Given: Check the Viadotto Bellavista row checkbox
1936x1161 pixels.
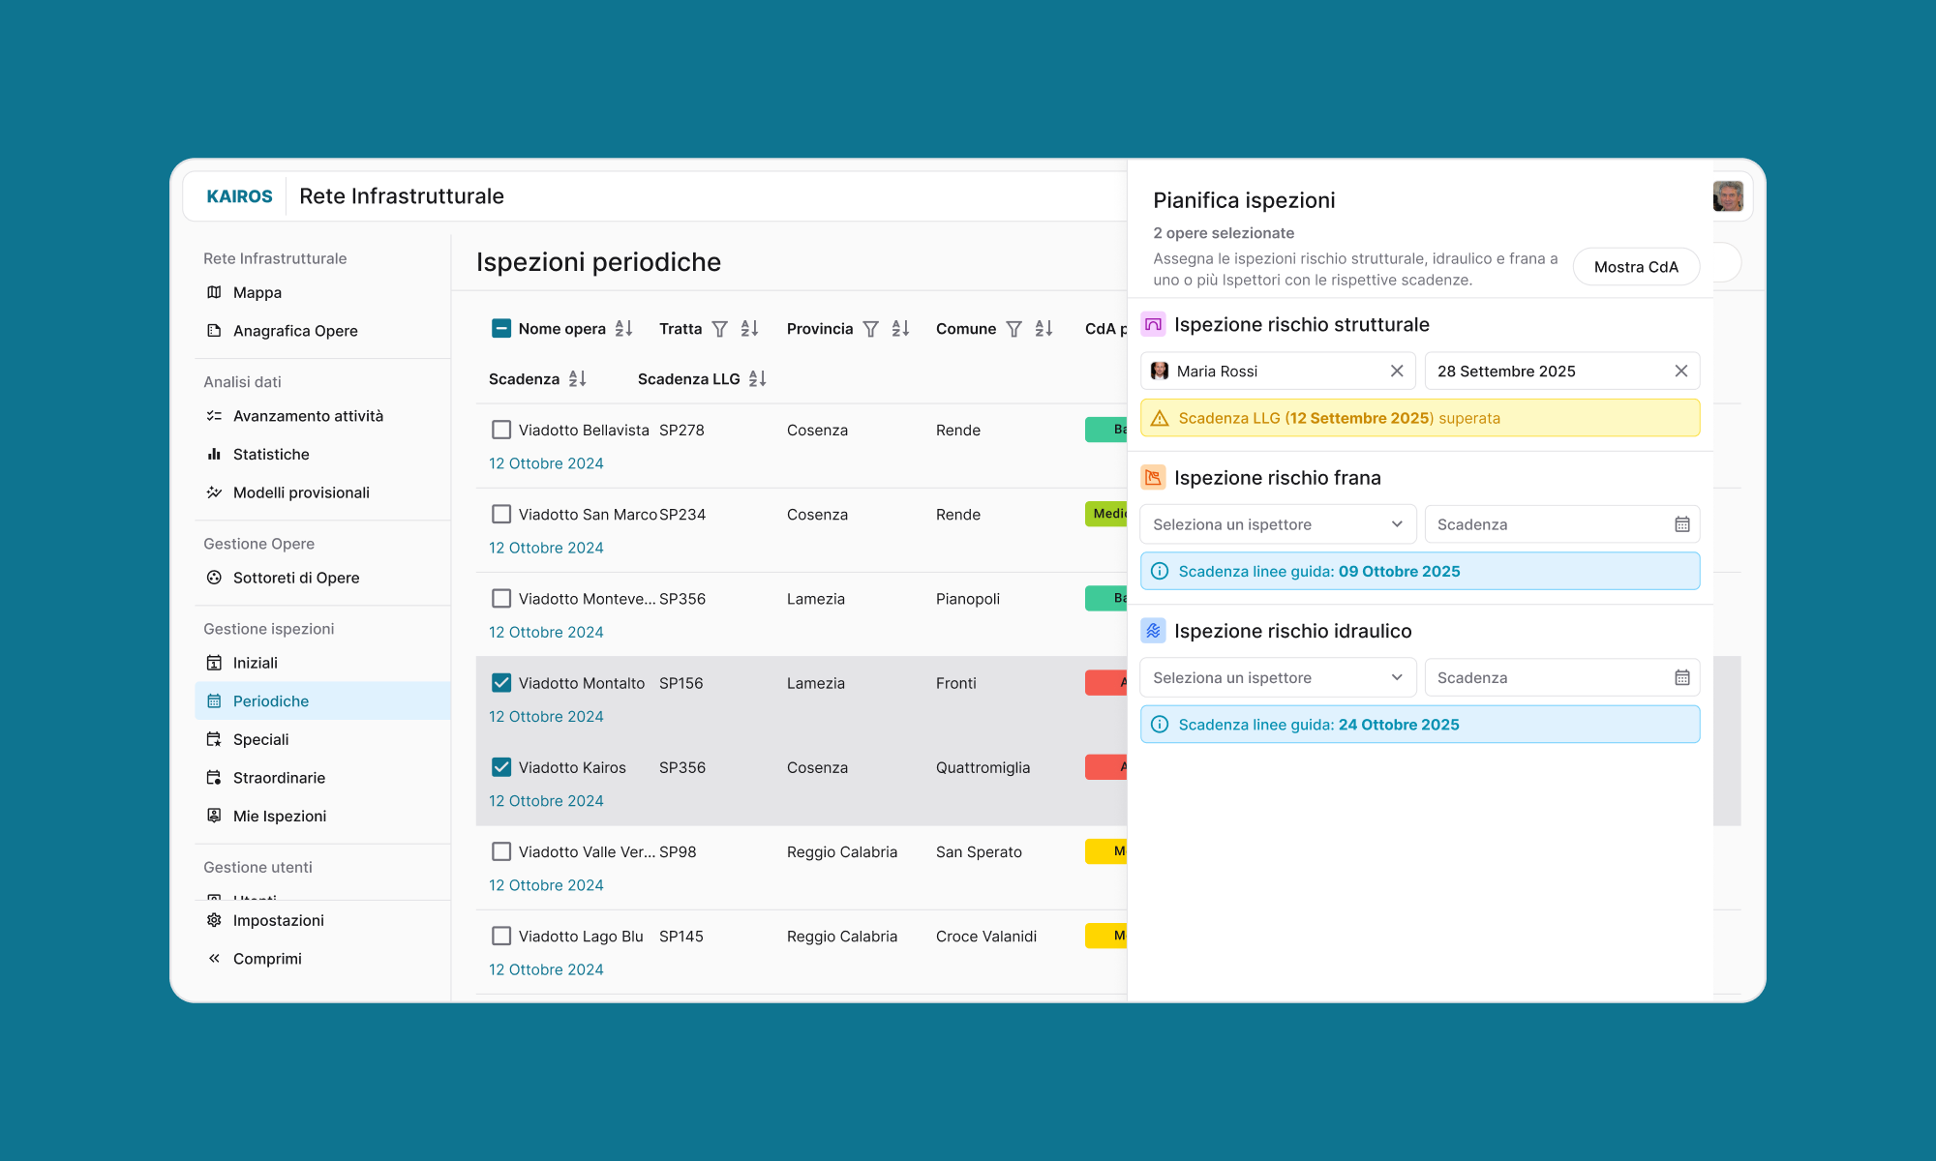Looking at the screenshot, I should (501, 430).
